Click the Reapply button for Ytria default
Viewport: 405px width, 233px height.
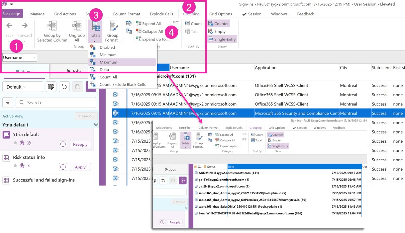(80, 144)
